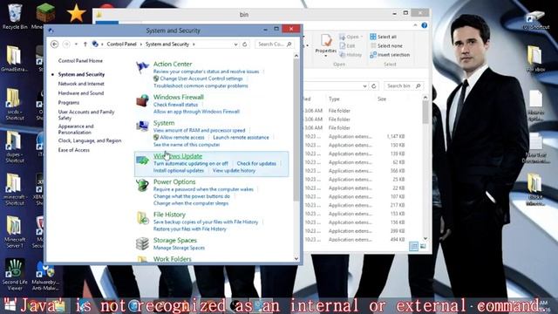Click Check firewall status link

tap(175, 105)
